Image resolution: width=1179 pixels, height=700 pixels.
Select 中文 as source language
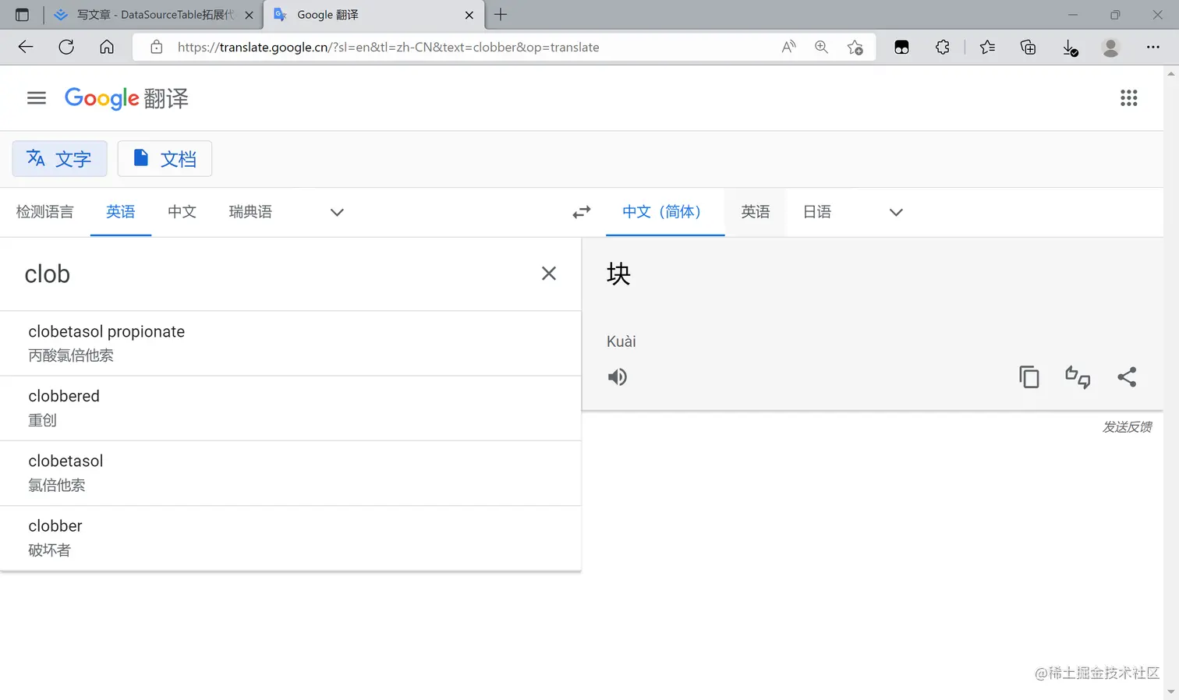pyautogui.click(x=182, y=212)
